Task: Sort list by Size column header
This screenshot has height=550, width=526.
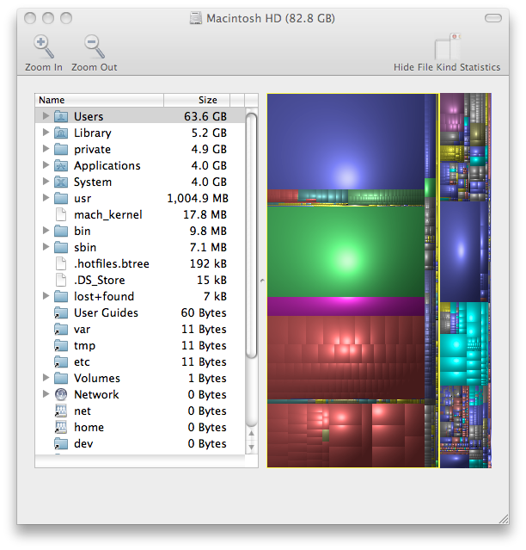Action: coord(197,101)
